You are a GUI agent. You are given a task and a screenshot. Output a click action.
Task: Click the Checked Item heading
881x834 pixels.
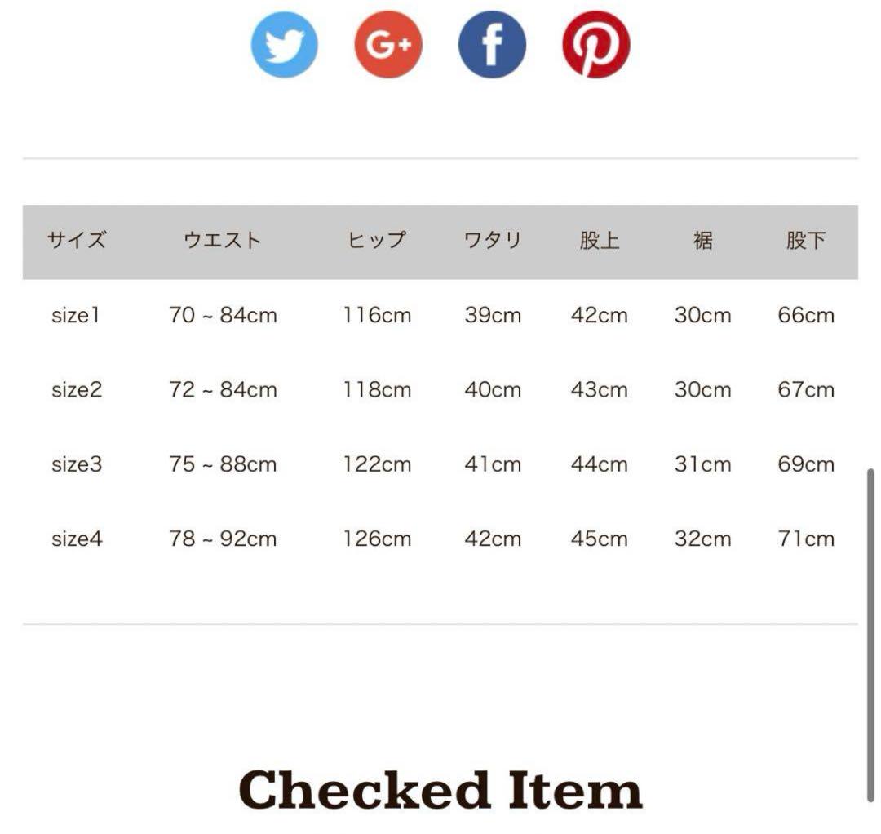tap(440, 790)
